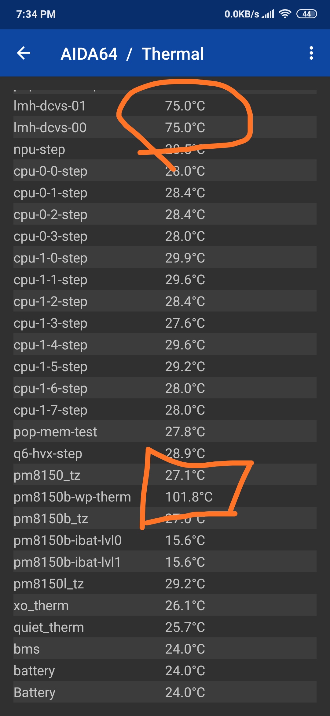
Task: Tap the cellular signal strength icon
Action: (x=268, y=14)
